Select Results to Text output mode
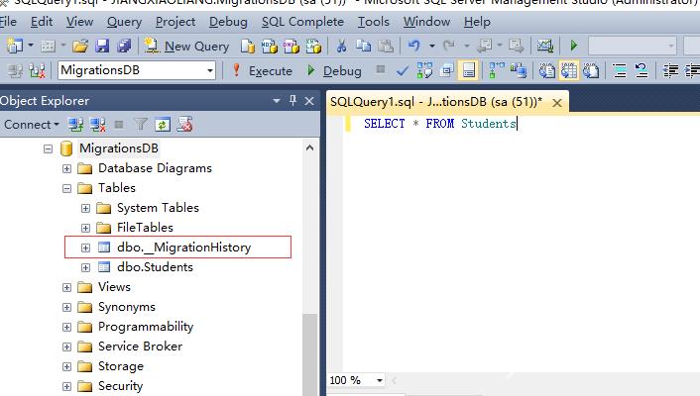The width and height of the screenshot is (700, 396). pyautogui.click(x=547, y=70)
